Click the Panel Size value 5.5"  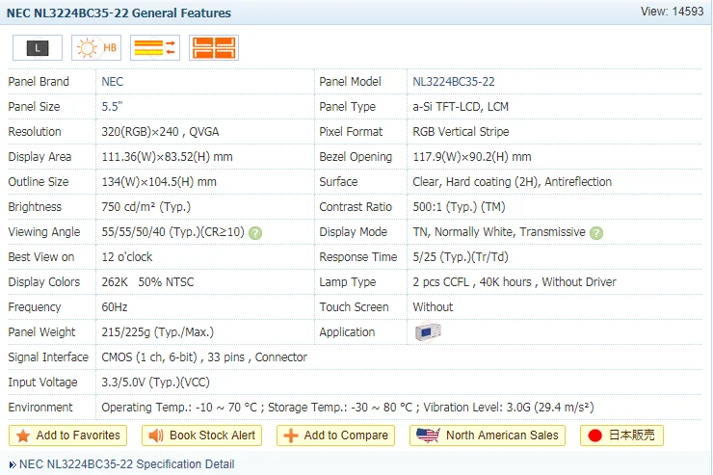pyautogui.click(x=112, y=107)
